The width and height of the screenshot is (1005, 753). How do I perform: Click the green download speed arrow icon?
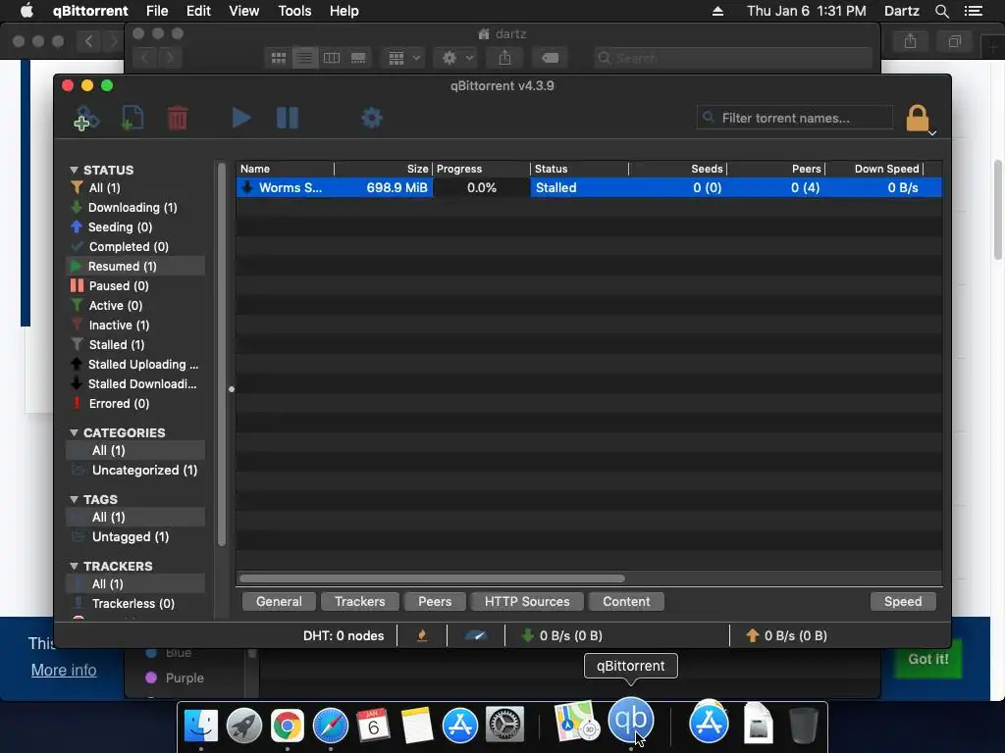(x=527, y=635)
